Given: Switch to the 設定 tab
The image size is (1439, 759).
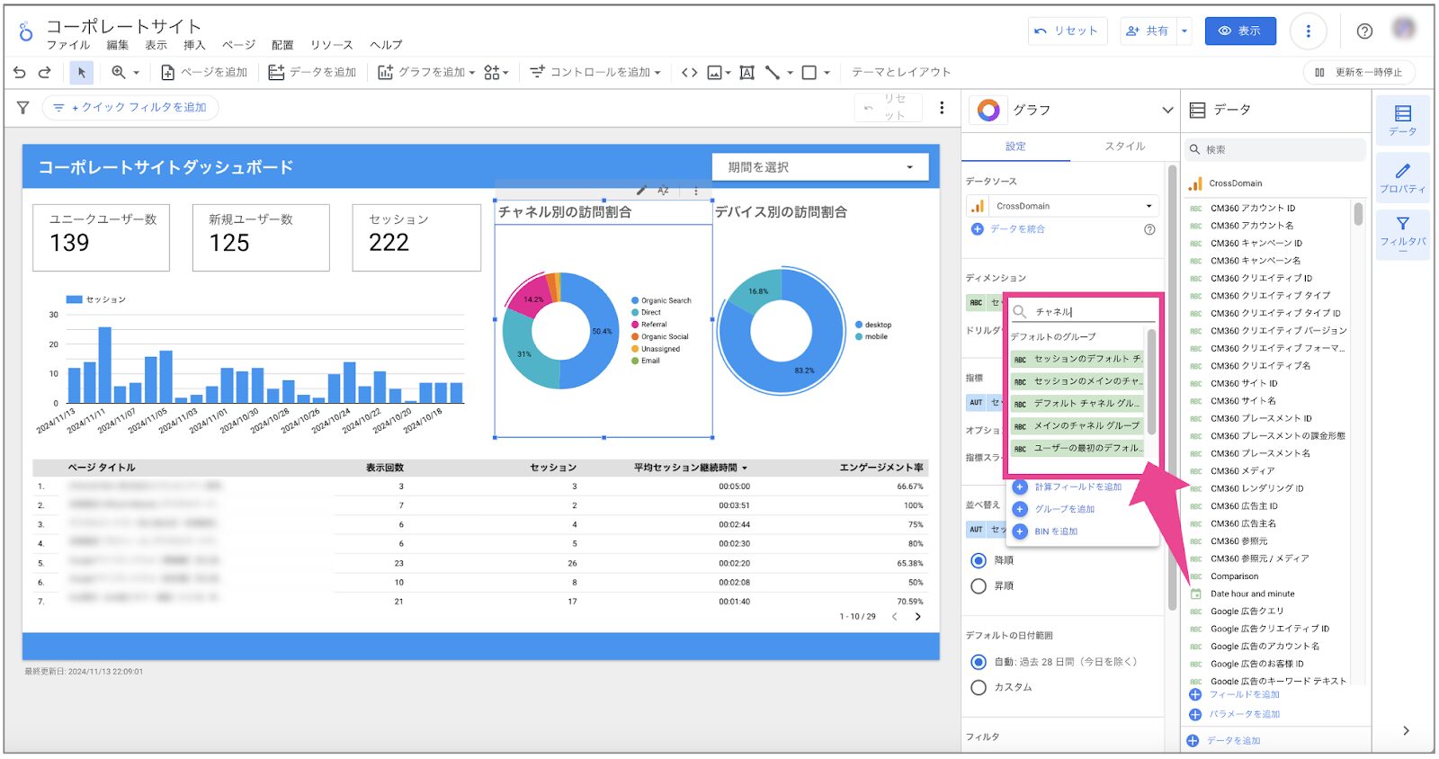Looking at the screenshot, I should (x=1015, y=147).
